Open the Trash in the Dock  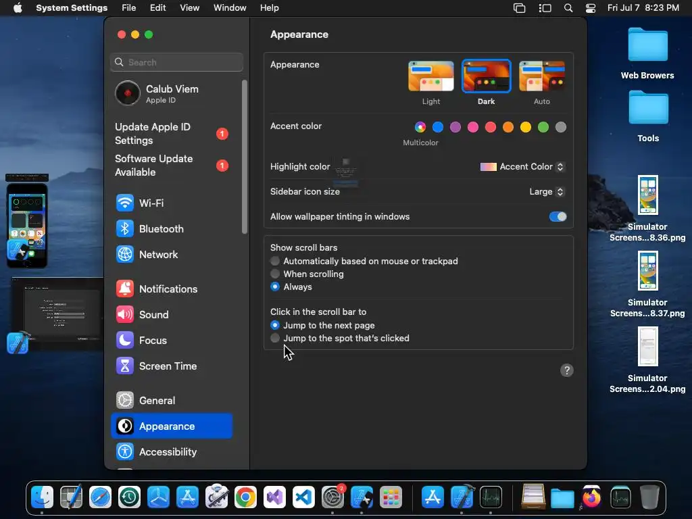point(649,497)
